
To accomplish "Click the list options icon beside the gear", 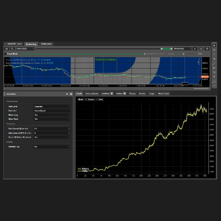I will pyautogui.click(x=13, y=49).
